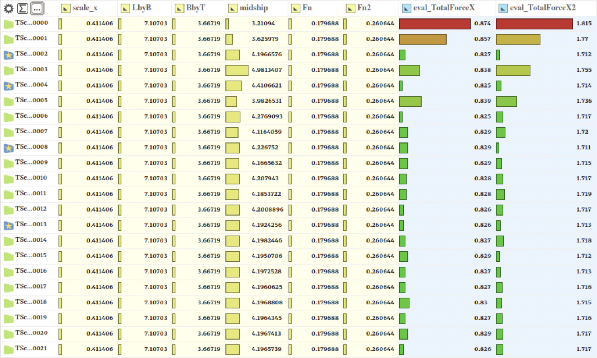Screen dimensions: 597x358
Task: Click the LbyB column header icon
Action: coord(125,8)
